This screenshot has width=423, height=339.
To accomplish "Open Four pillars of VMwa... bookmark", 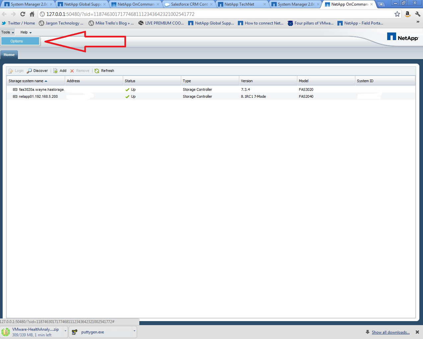I will (x=311, y=23).
